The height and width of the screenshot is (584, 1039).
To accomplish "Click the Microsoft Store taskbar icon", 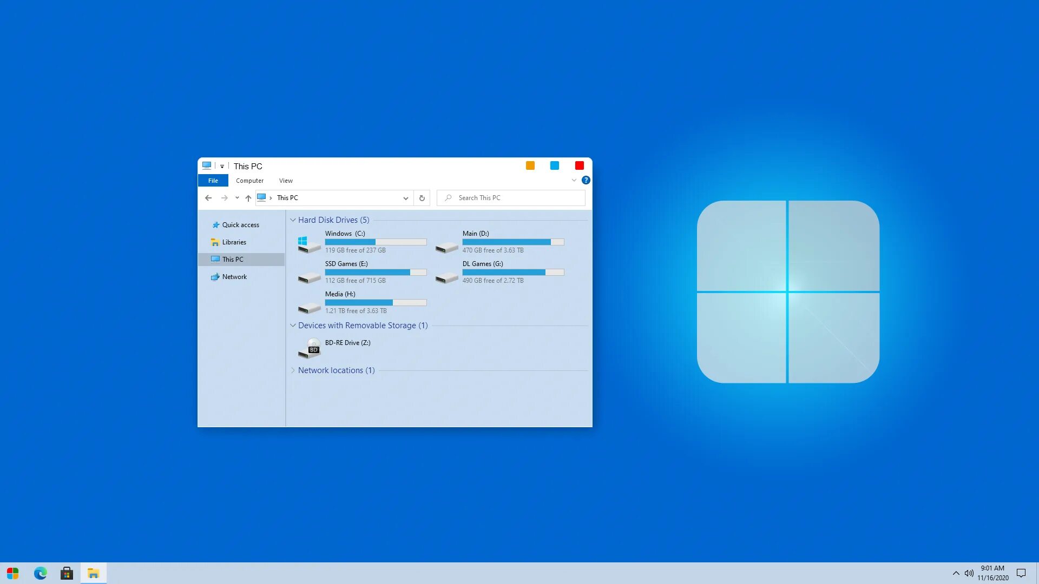I will (67, 573).
